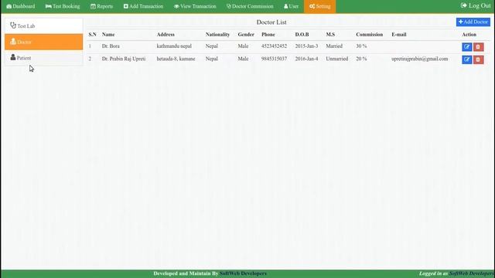Open the Reports page
This screenshot has width=495, height=278.
pos(101,6)
